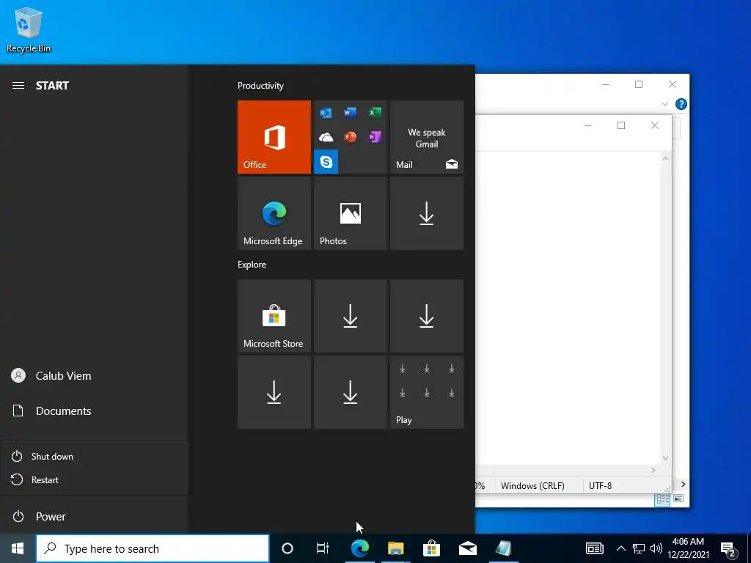Open News and interests on the taskbar

[594, 548]
